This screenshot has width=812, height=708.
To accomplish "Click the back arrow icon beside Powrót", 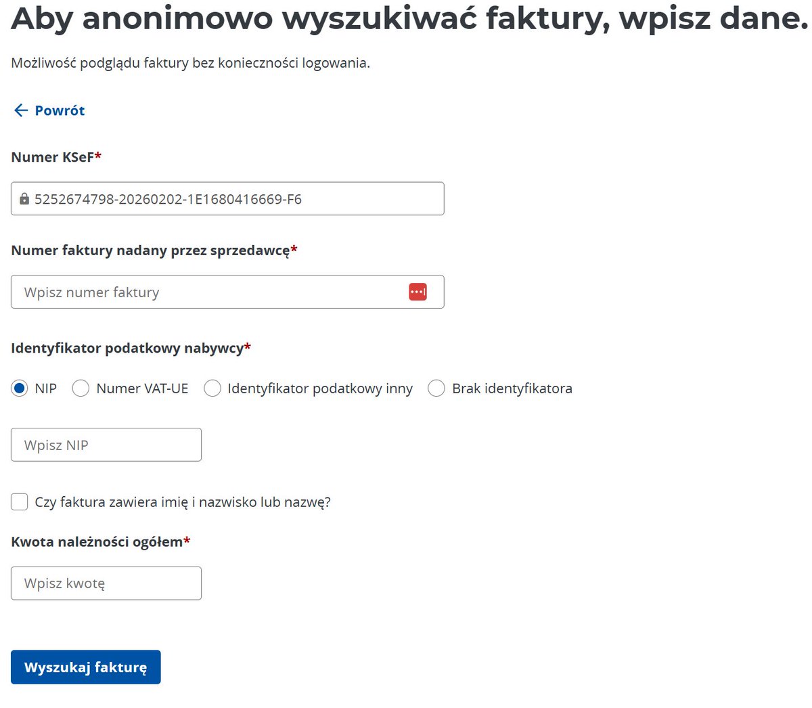I will (x=21, y=110).
